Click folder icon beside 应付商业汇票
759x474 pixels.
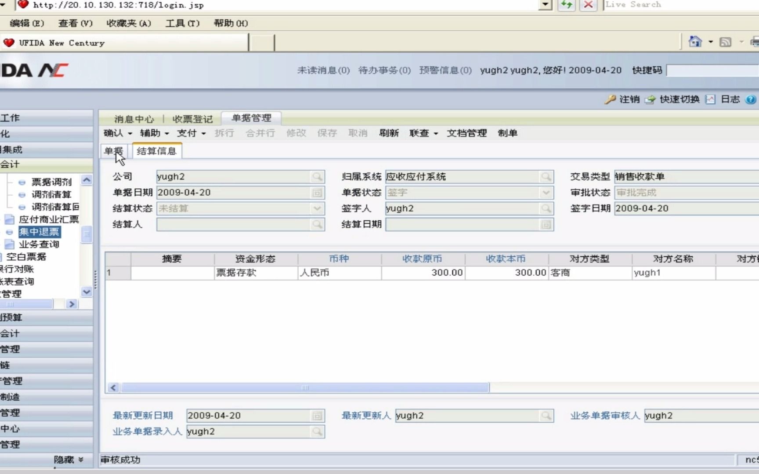tap(10, 219)
